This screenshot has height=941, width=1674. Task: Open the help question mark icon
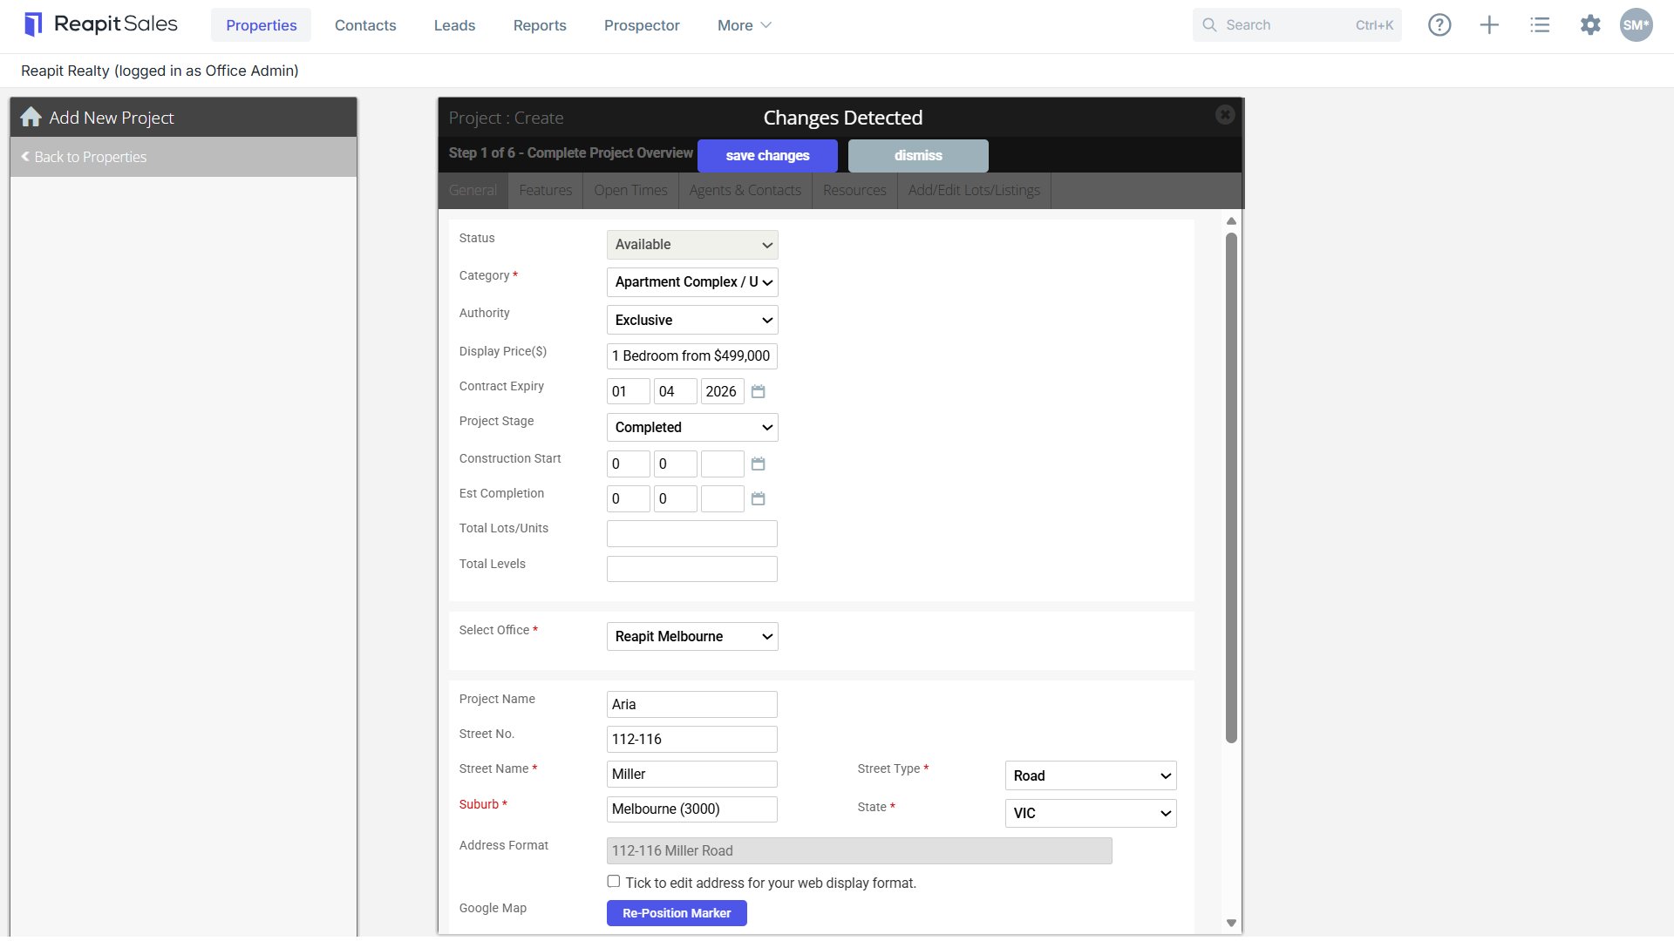pos(1439,25)
